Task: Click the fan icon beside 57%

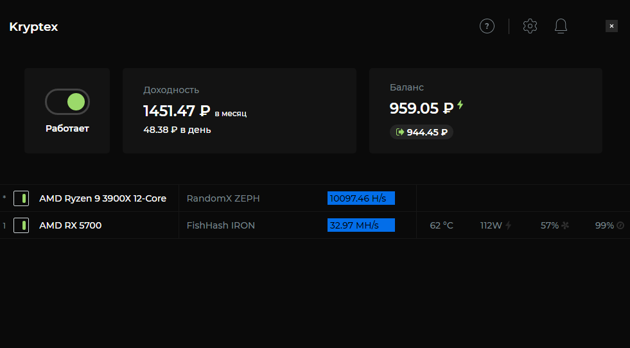Action: (565, 225)
